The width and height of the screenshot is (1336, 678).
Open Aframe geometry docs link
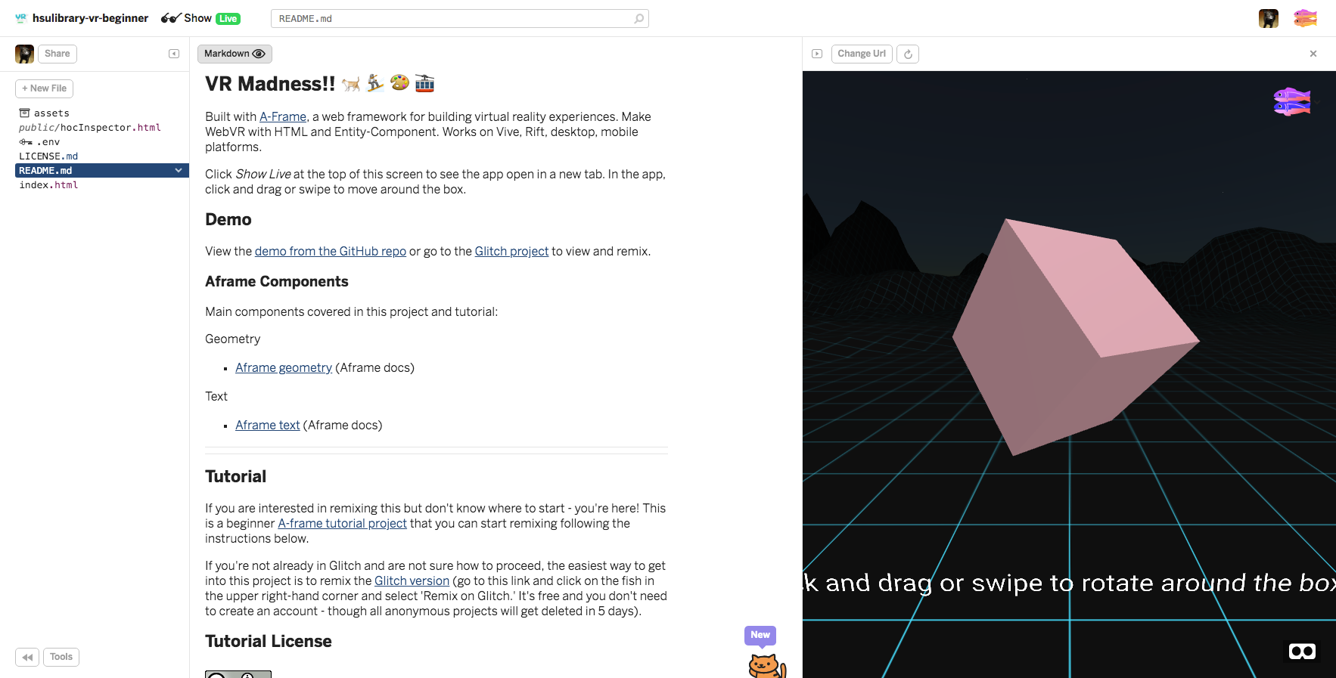coord(284,367)
